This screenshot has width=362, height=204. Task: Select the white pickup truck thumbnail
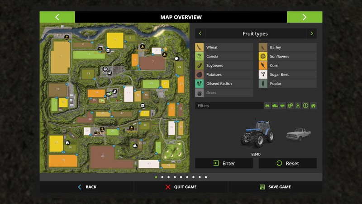299,134
